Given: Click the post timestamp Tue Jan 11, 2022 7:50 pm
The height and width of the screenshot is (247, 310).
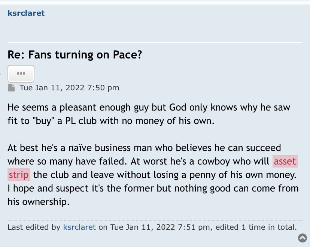Looking at the screenshot, I should tap(69, 88).
